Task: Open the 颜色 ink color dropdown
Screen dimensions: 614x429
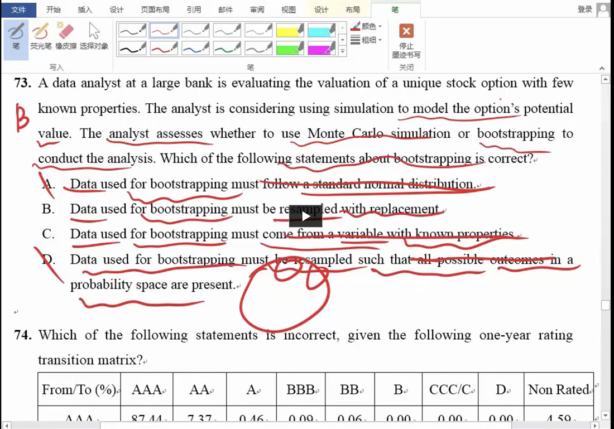Action: (x=366, y=27)
